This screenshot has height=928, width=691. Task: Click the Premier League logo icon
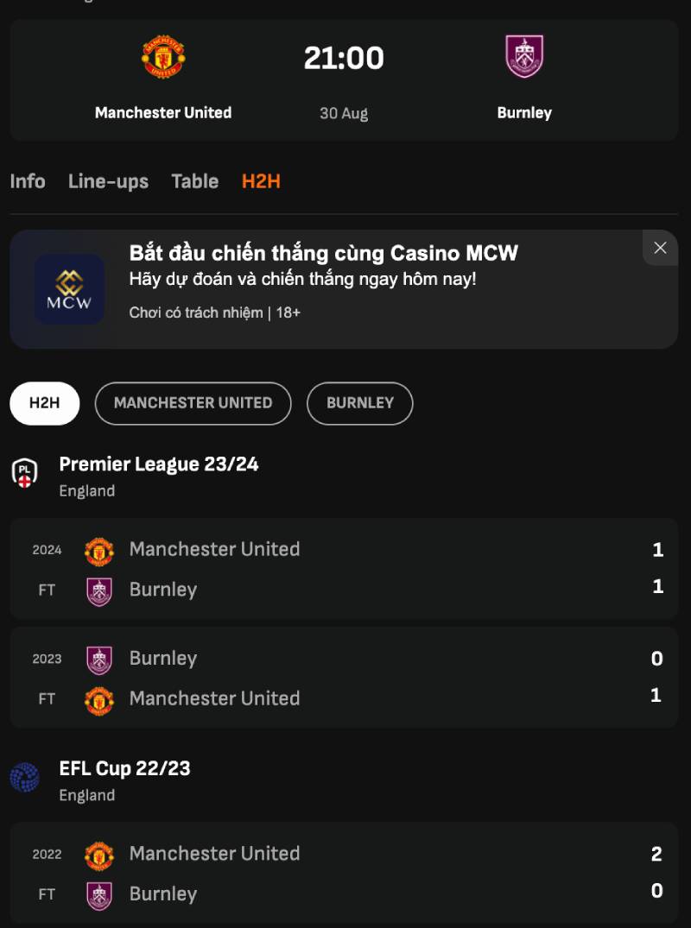point(24,472)
